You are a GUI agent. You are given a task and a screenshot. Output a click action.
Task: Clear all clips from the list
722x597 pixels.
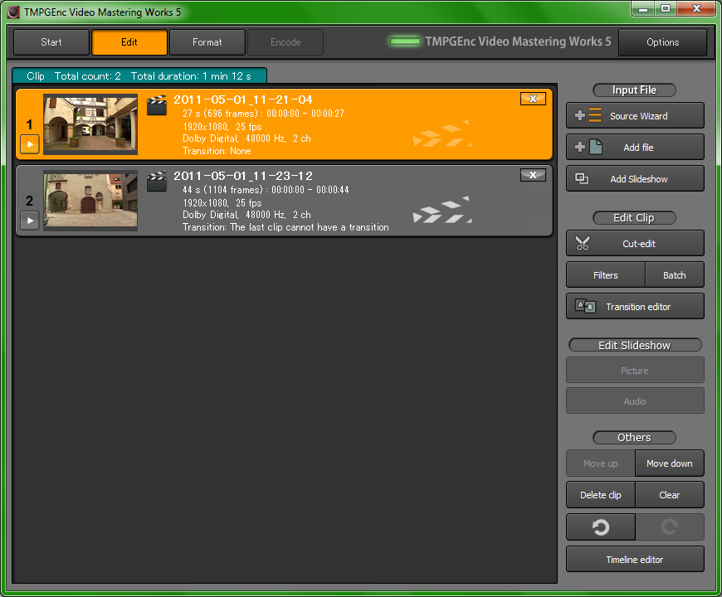click(670, 495)
